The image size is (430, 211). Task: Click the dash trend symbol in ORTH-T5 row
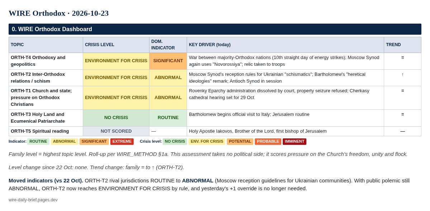402,131
